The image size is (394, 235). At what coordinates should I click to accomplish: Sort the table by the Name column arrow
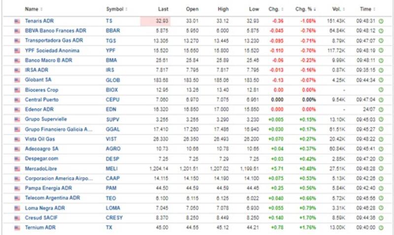tap(41, 9)
